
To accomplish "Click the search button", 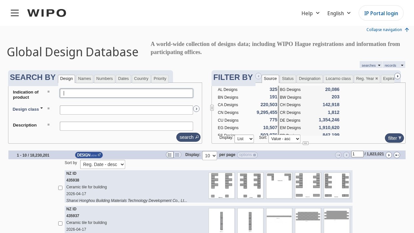I will [x=188, y=137].
